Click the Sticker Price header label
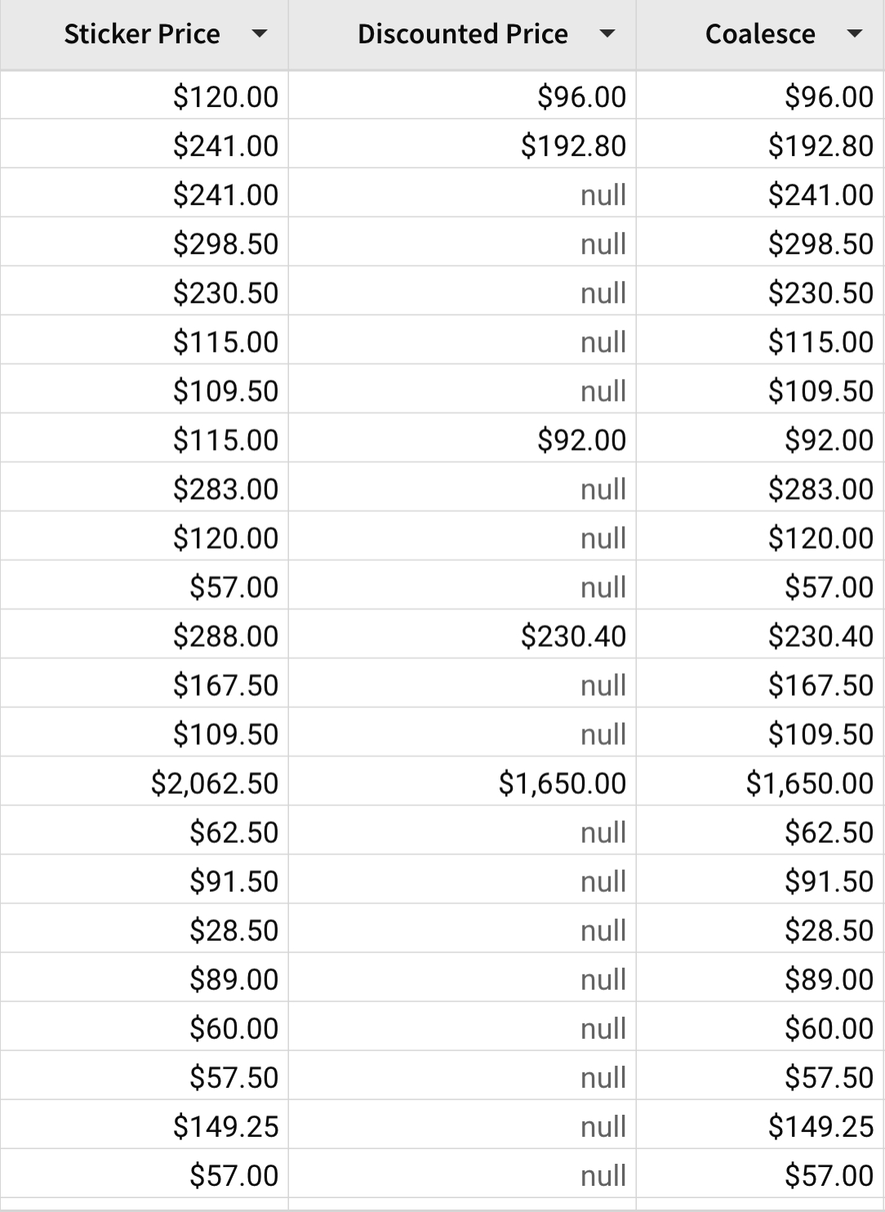The width and height of the screenshot is (885, 1212). click(142, 34)
